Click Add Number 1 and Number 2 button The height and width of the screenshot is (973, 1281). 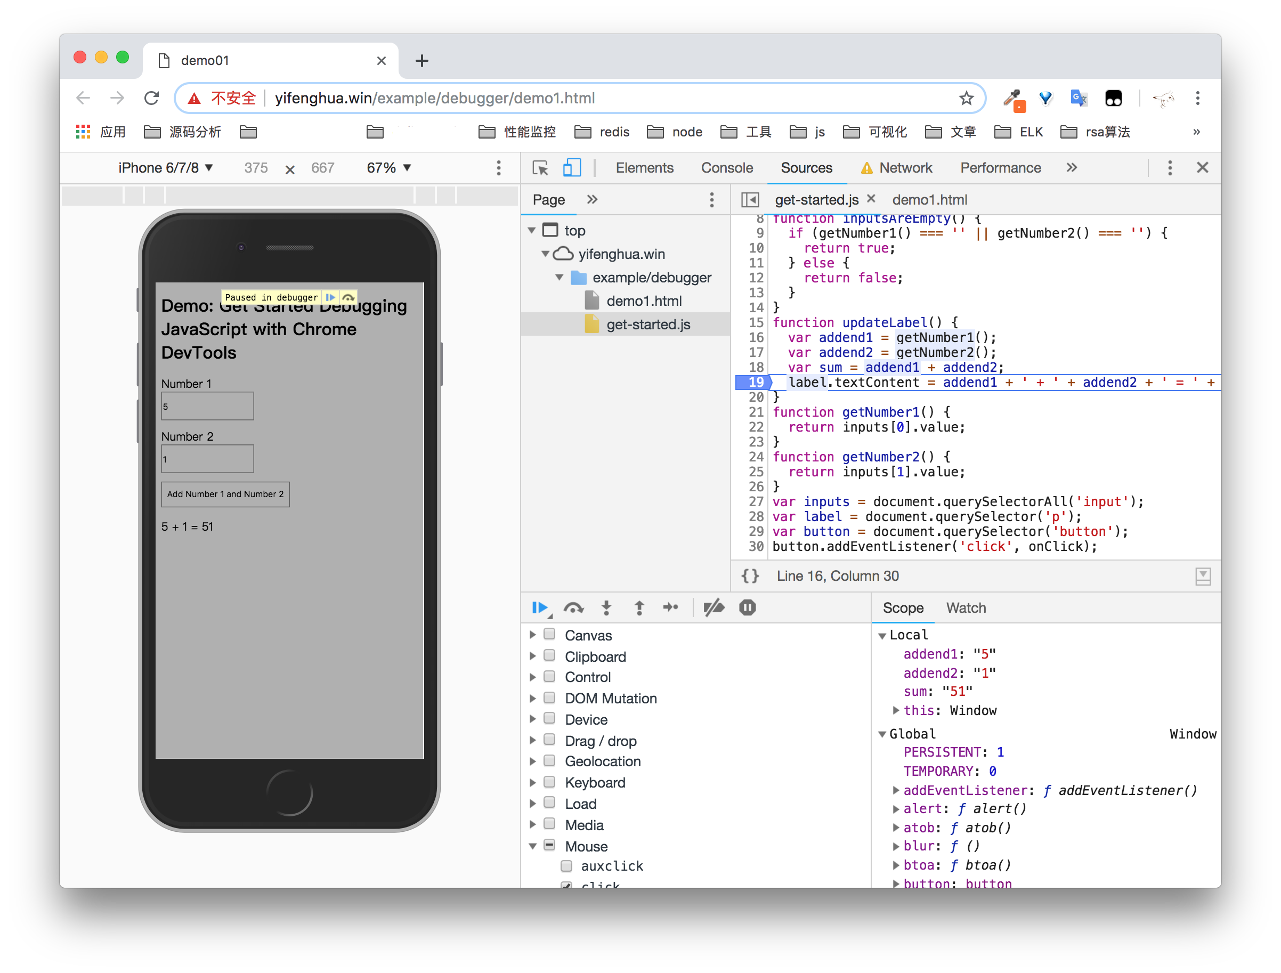pyautogui.click(x=225, y=494)
